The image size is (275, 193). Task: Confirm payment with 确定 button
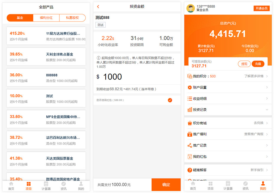(x=166, y=184)
